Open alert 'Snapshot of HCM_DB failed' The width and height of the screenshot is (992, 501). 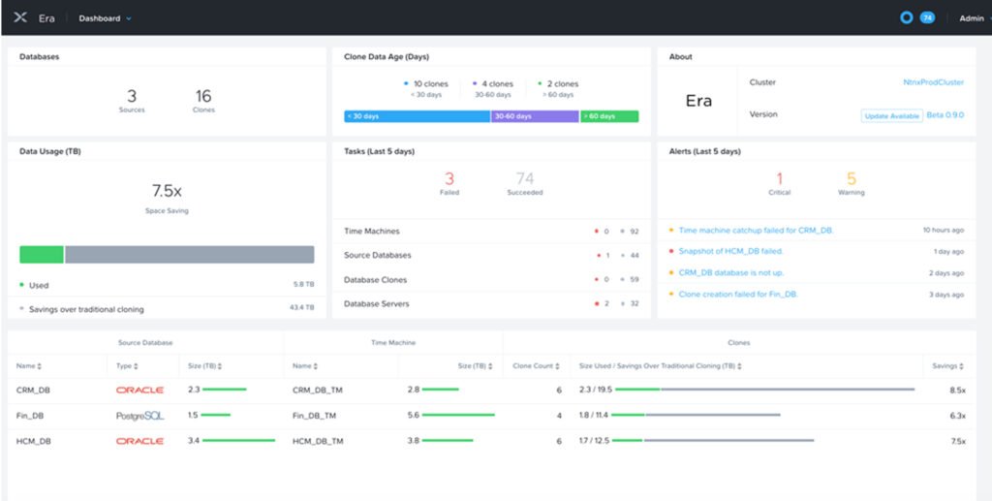click(730, 252)
